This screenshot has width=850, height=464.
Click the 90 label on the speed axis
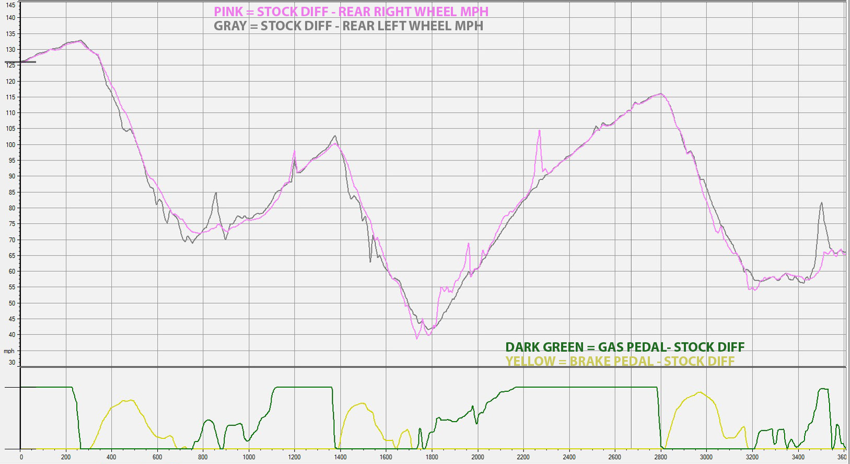click(x=12, y=176)
